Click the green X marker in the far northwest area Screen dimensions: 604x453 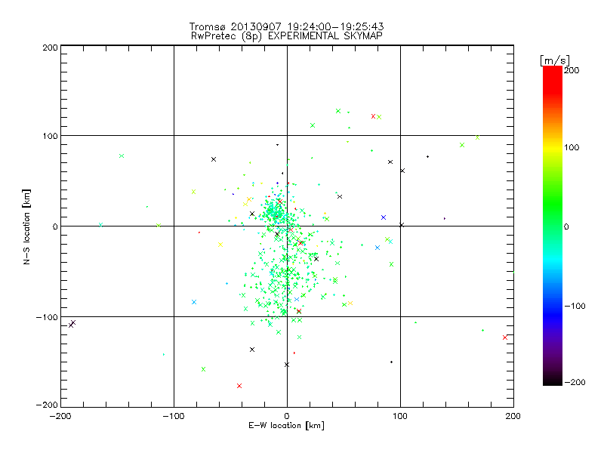(122, 156)
